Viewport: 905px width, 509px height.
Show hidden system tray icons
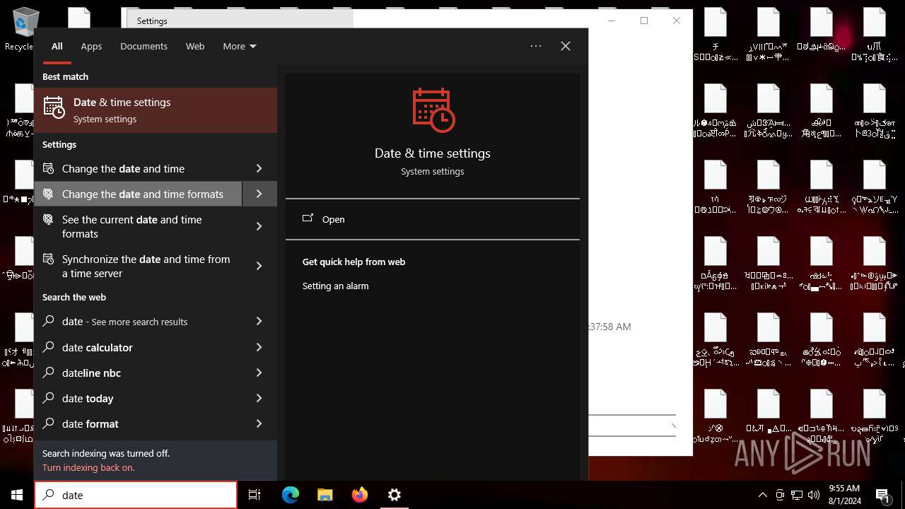[762, 495]
